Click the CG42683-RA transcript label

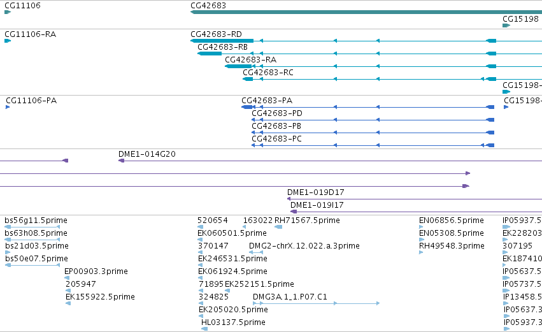(x=250, y=60)
